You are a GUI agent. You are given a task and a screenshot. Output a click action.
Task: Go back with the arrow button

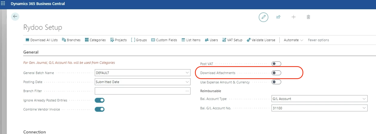point(15,17)
